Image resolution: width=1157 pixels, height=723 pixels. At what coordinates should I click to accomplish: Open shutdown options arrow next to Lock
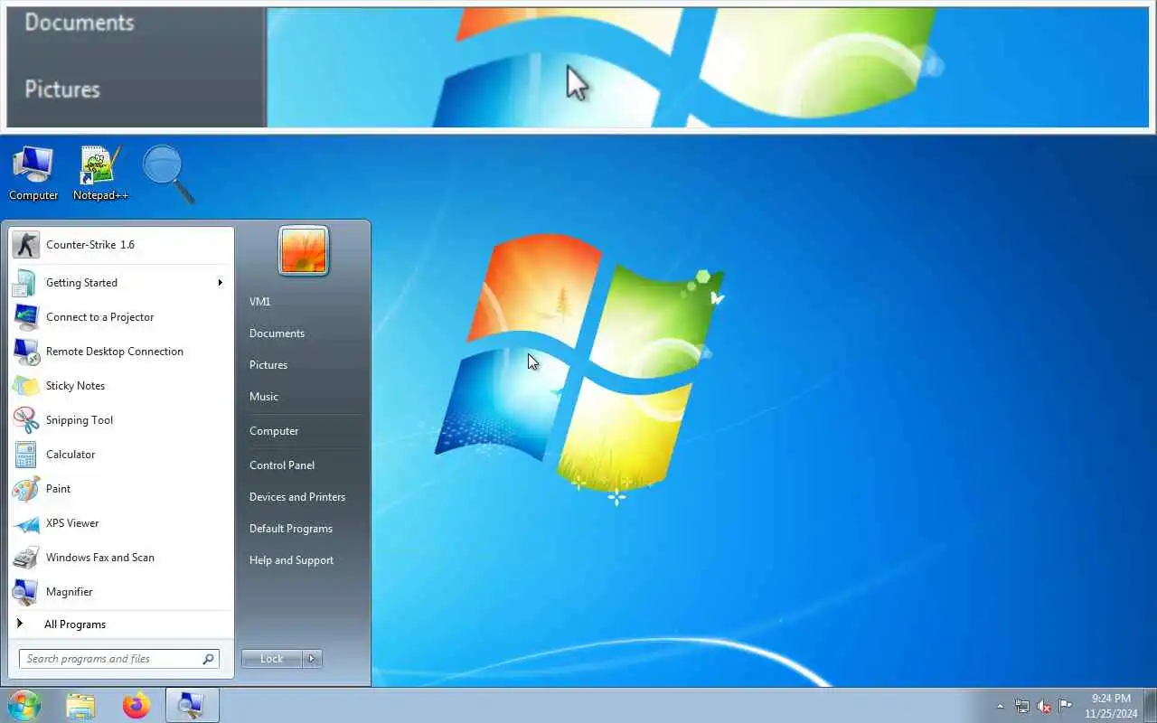(312, 659)
